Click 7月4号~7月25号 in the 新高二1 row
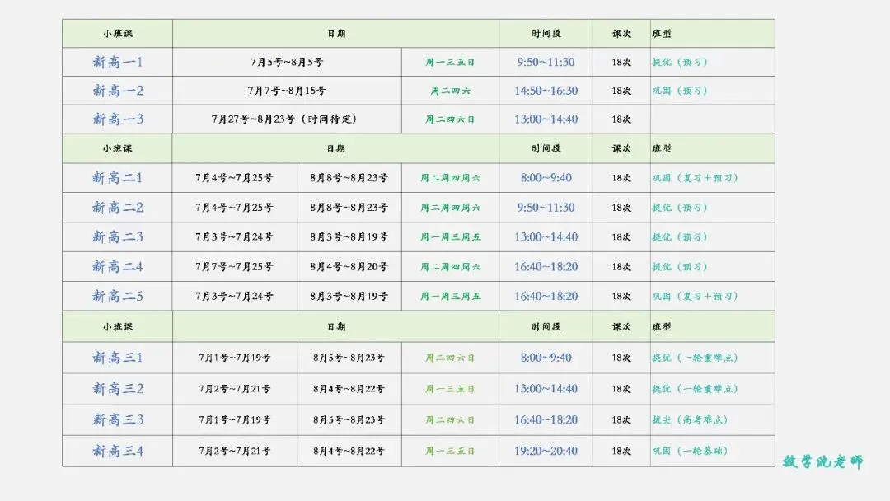The width and height of the screenshot is (890, 501). 234,178
